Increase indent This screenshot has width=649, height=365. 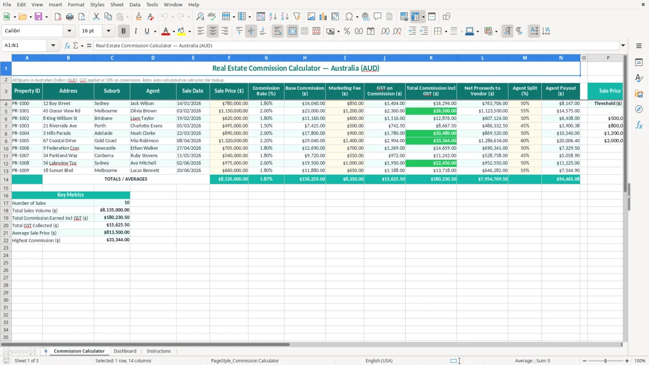[412, 31]
